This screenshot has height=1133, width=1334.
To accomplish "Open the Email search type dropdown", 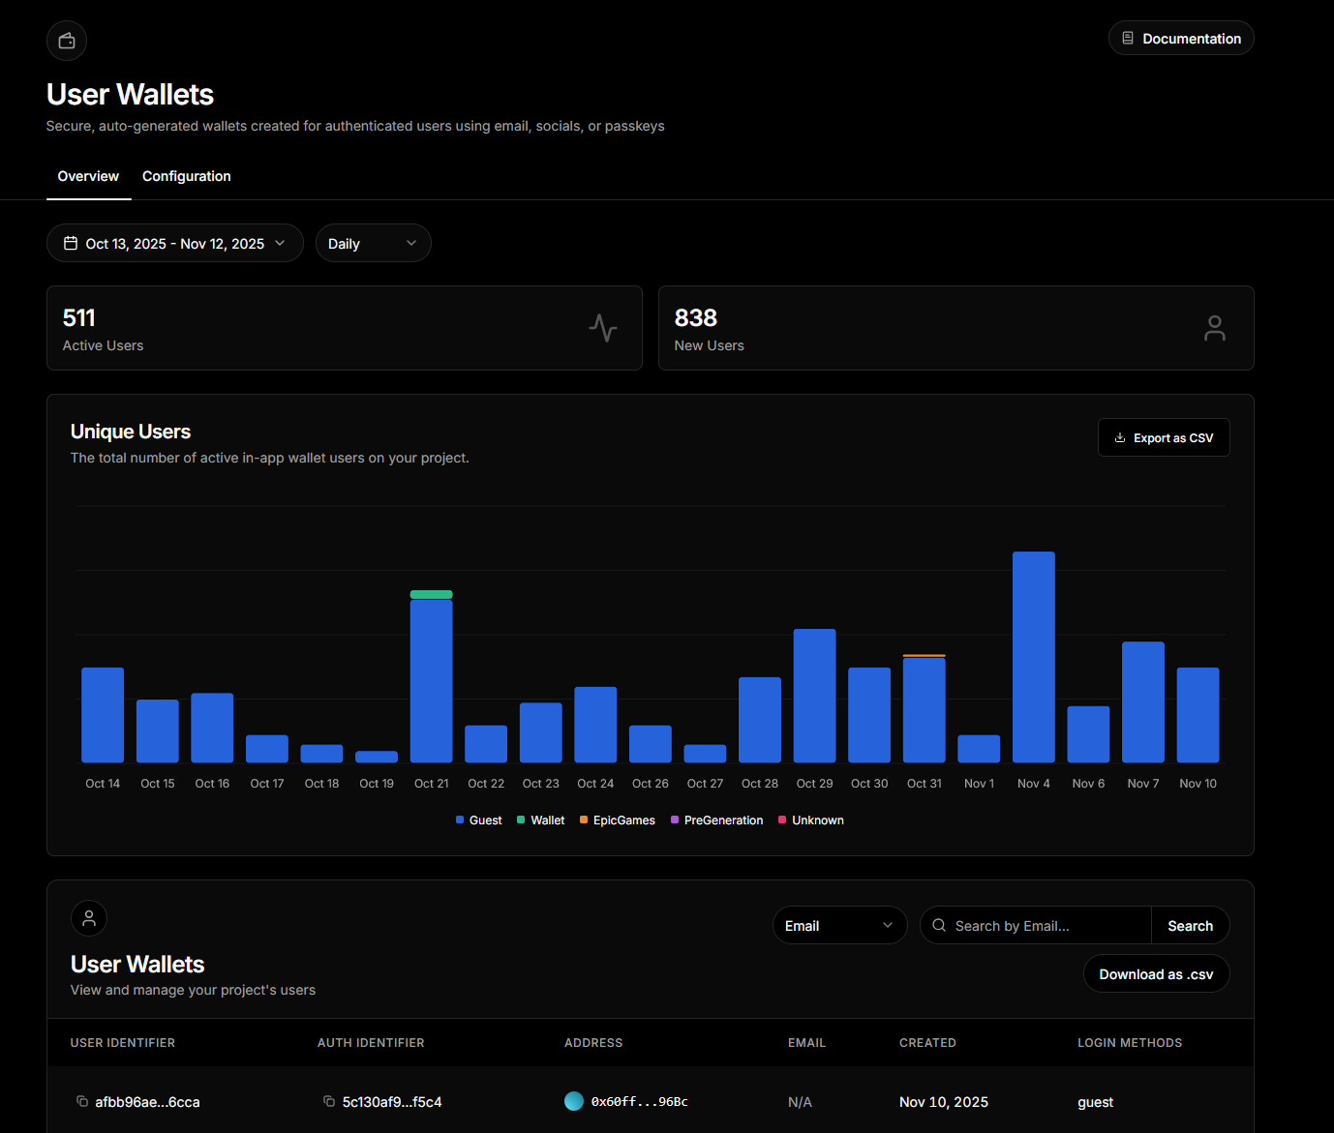I will [839, 926].
